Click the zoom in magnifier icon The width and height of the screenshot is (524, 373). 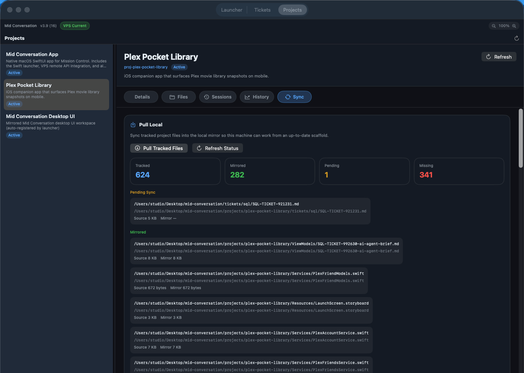coord(514,26)
